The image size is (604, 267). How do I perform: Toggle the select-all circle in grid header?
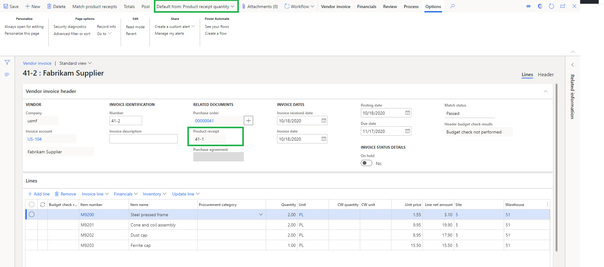[32, 204]
